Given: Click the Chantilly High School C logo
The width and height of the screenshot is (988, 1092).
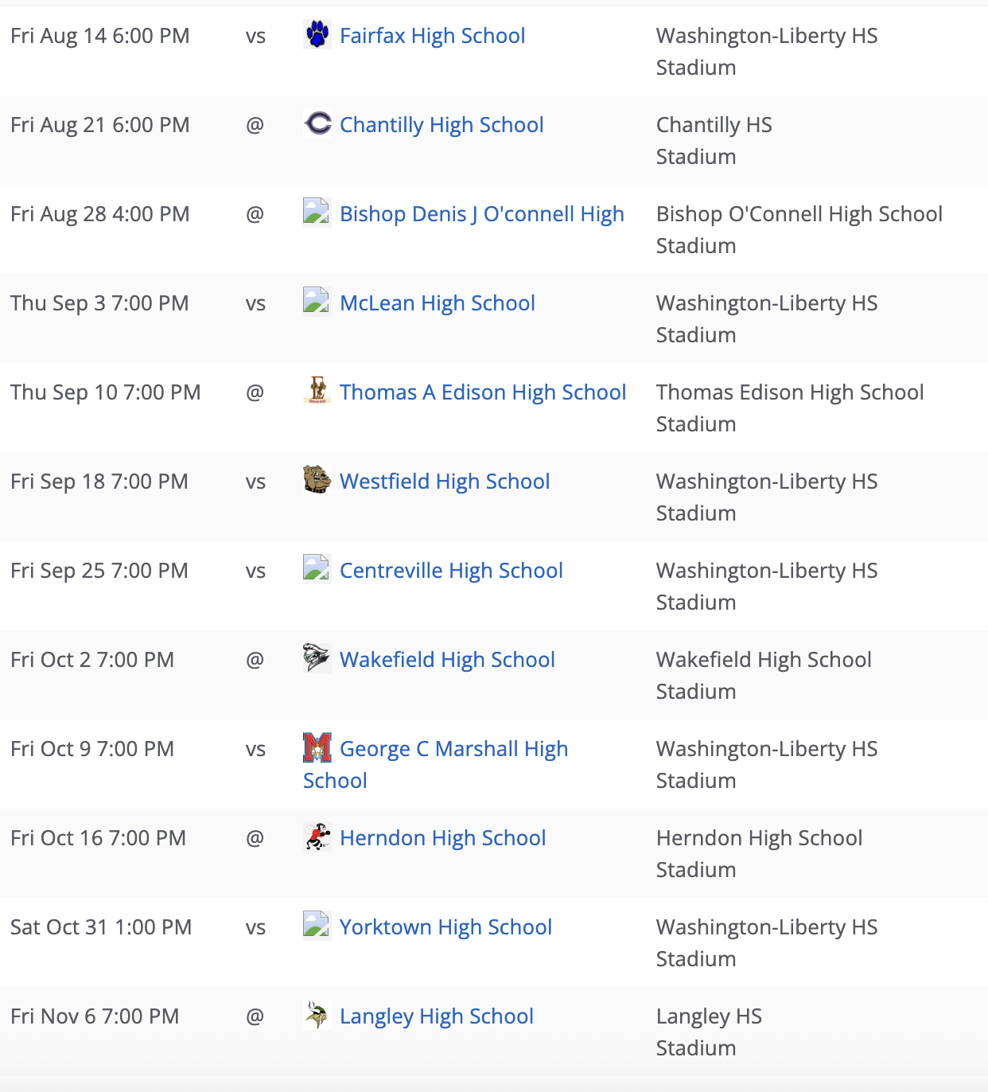Looking at the screenshot, I should point(317,123).
